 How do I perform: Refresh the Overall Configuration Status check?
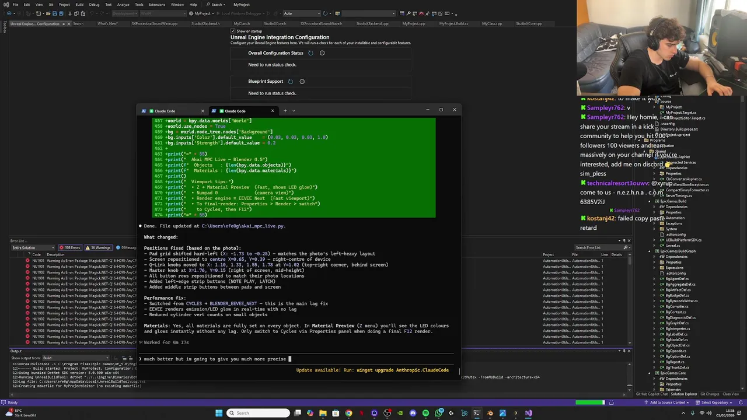[x=310, y=53]
